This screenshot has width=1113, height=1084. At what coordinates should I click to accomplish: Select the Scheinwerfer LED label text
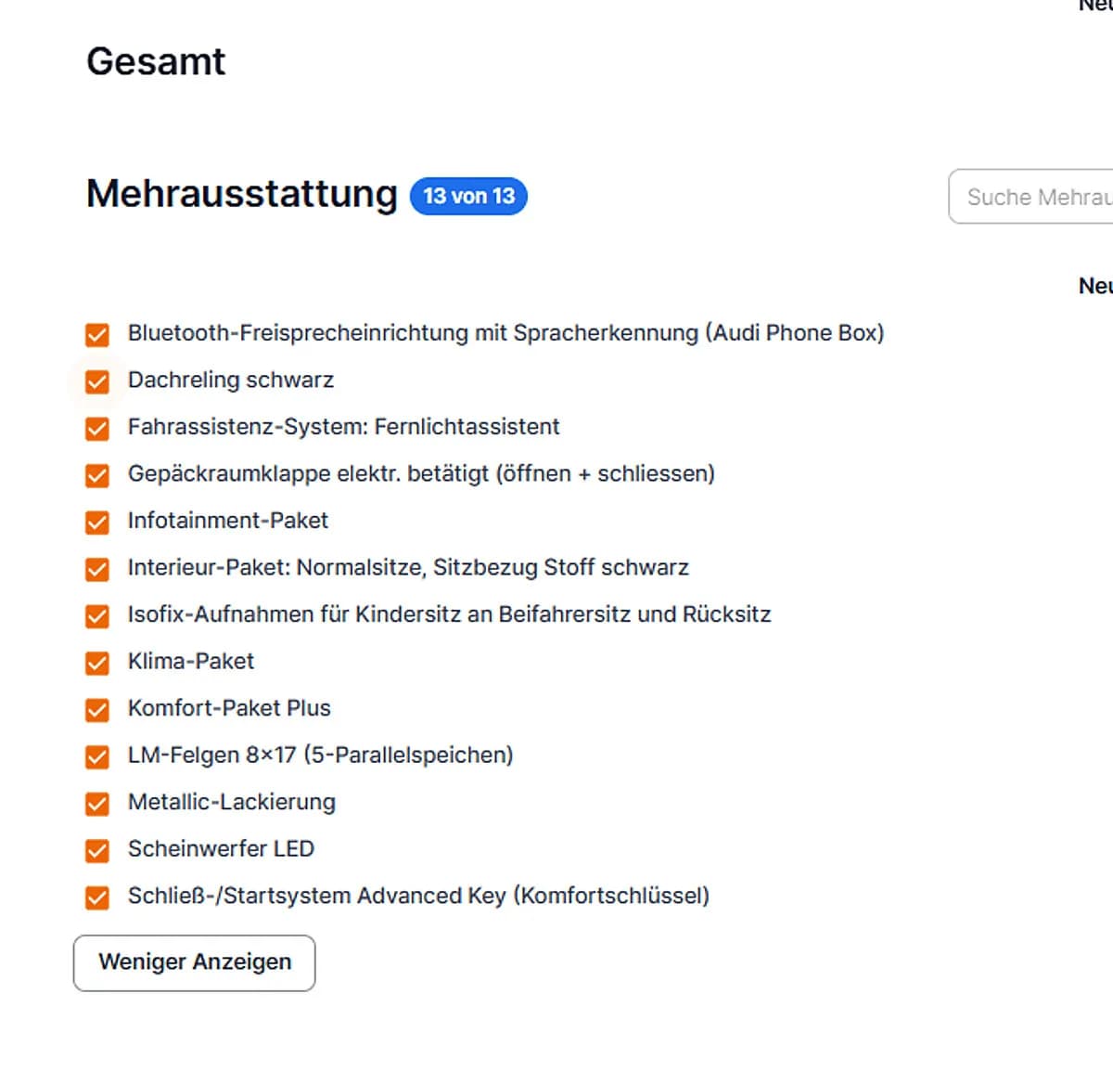click(221, 848)
